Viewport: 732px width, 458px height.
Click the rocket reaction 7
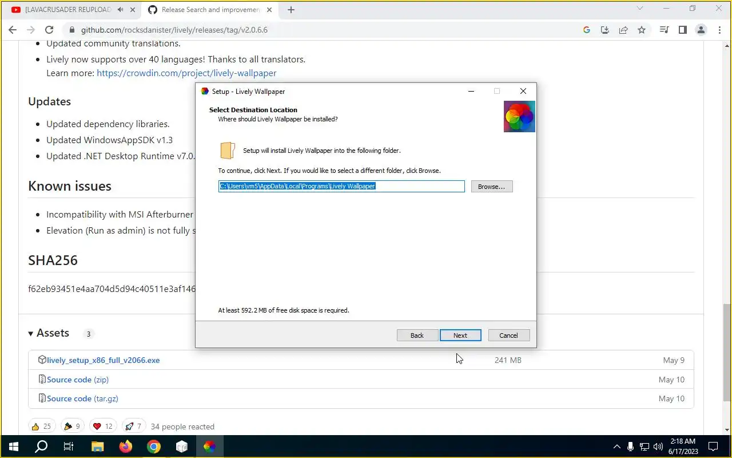pos(133,426)
